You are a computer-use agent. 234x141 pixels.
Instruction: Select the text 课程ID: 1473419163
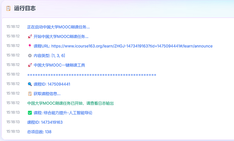point(45,122)
